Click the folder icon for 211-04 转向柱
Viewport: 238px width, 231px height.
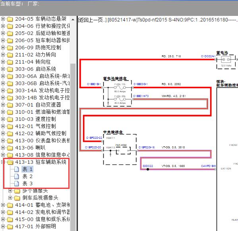pos(10,62)
